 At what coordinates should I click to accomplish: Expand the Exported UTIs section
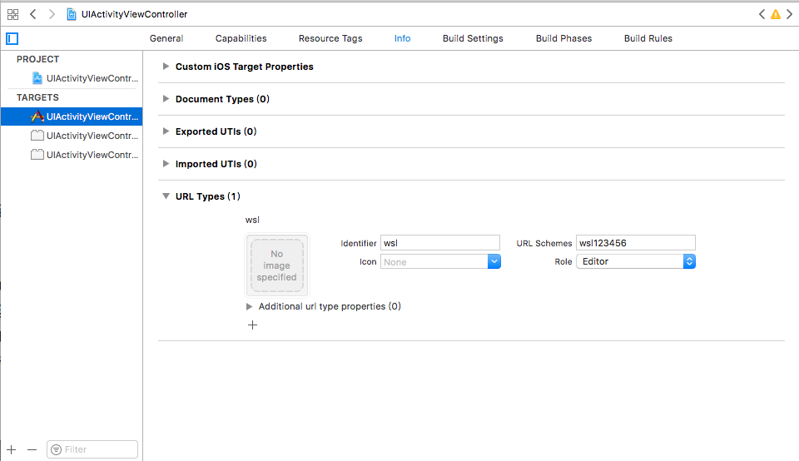pyautogui.click(x=166, y=131)
